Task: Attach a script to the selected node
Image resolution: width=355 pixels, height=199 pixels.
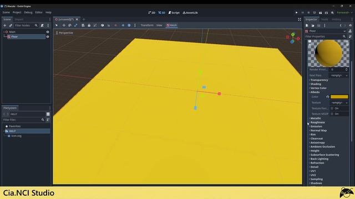Action: (42, 25)
